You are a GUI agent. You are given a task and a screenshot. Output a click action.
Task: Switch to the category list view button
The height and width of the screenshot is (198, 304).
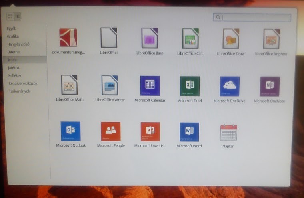click(x=18, y=16)
